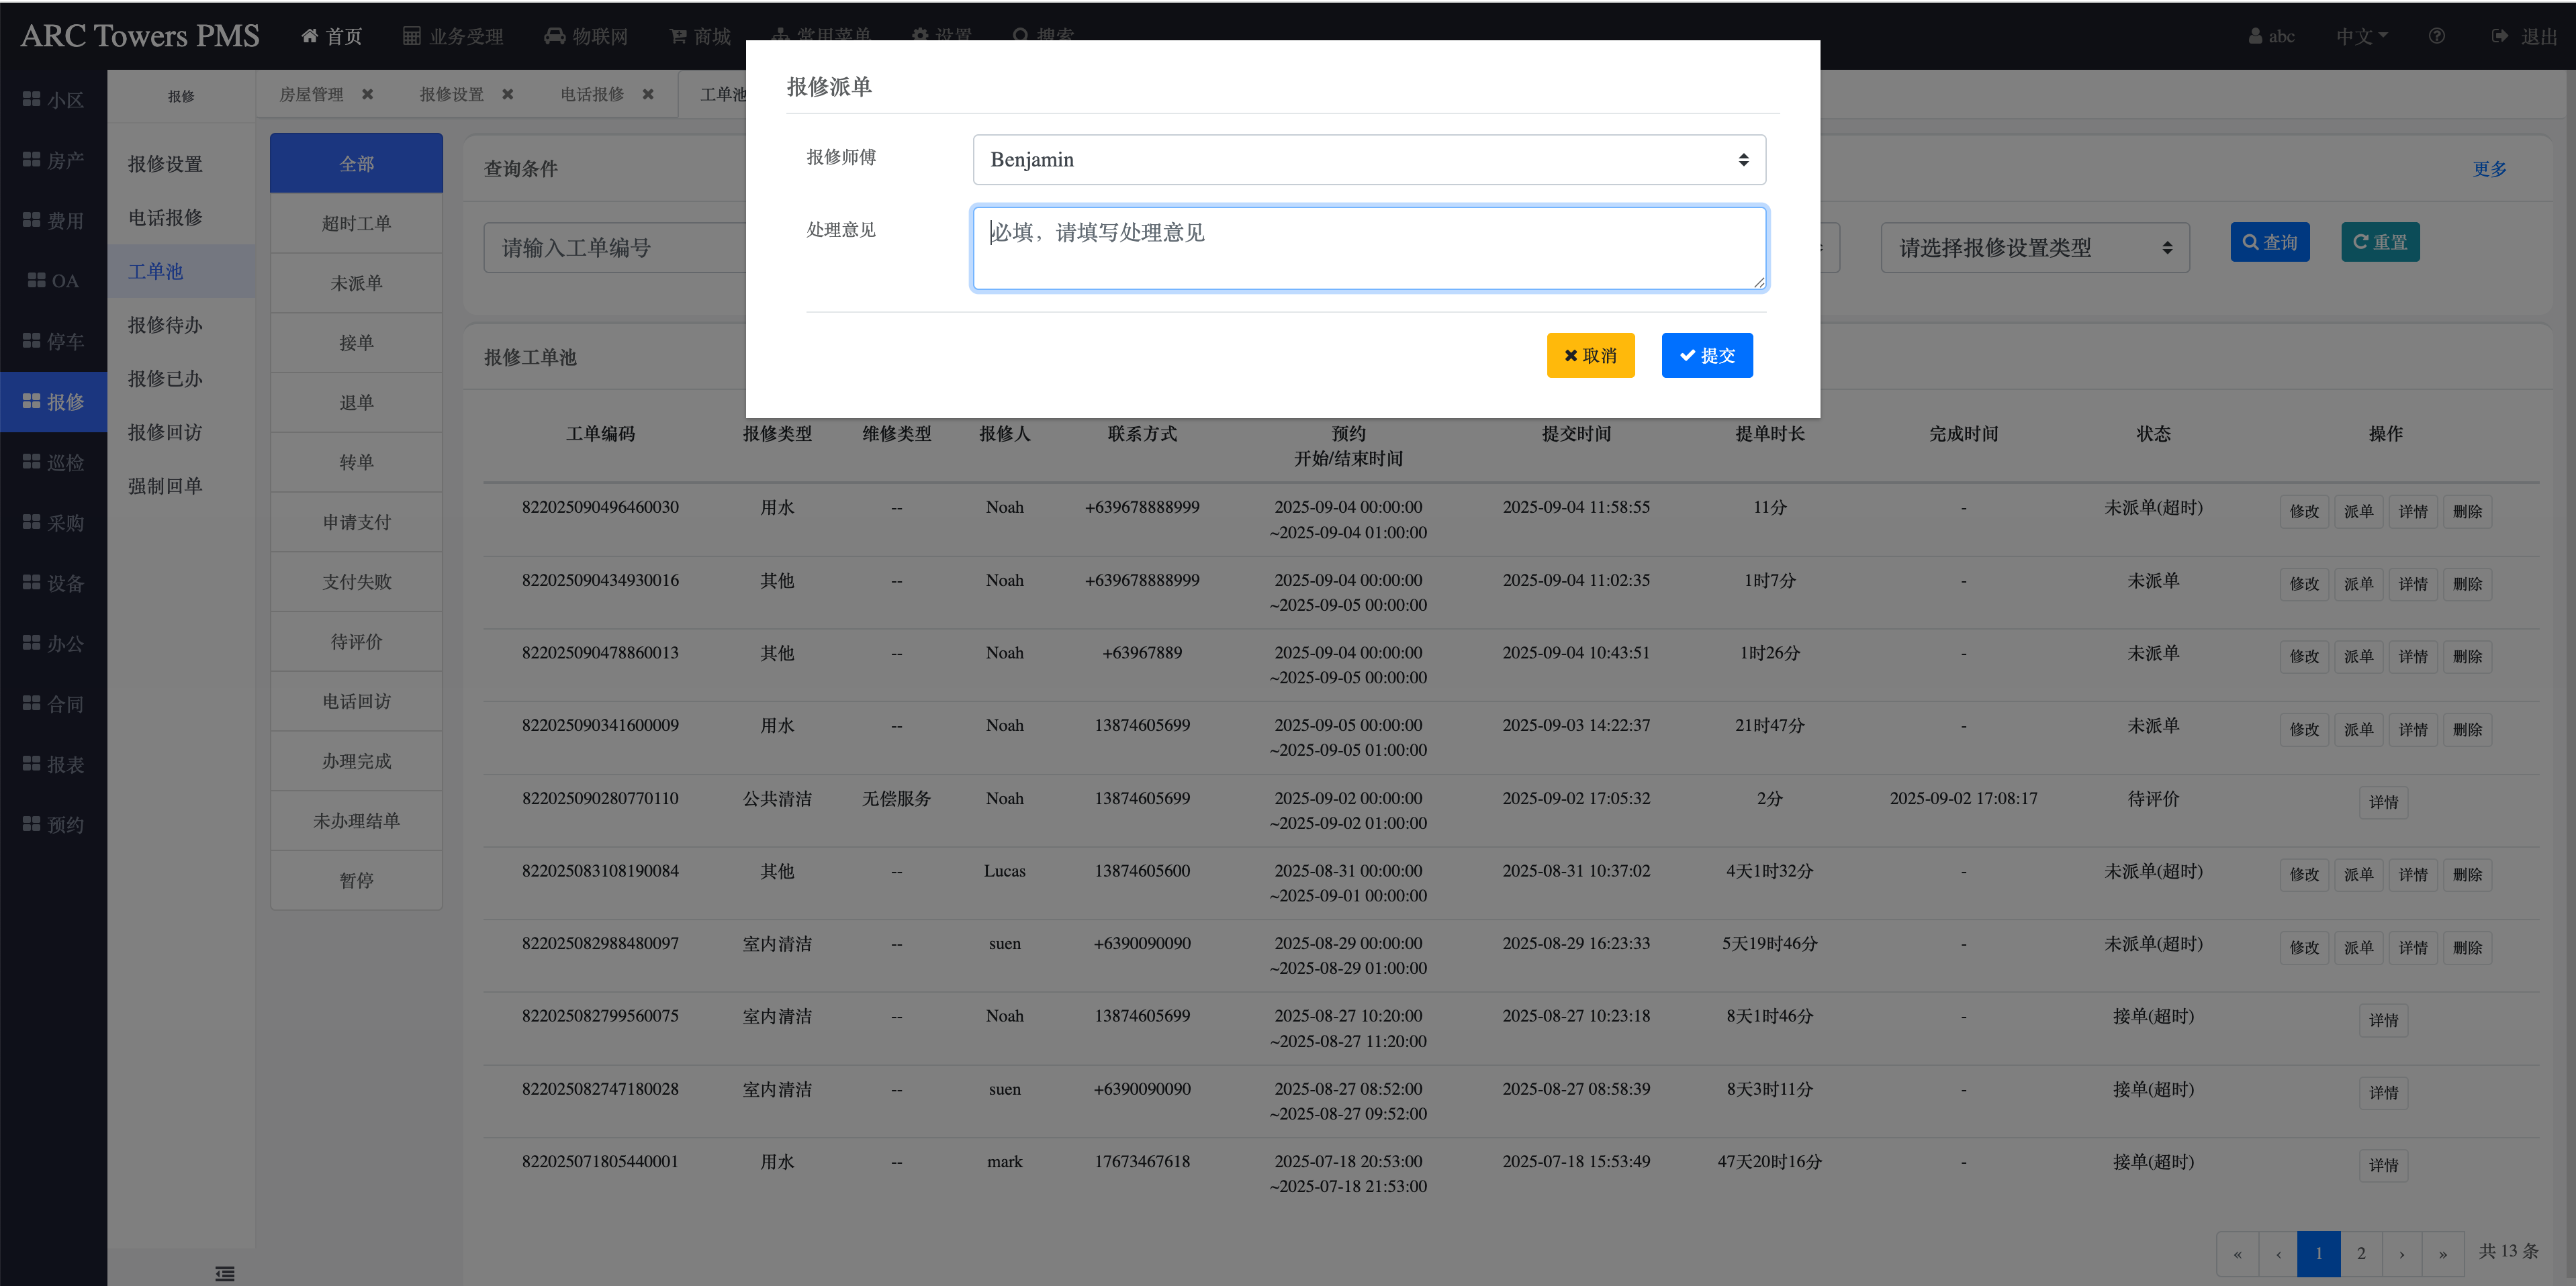Image resolution: width=2576 pixels, height=1286 pixels.
Task: Click the user abc icon
Action: pos(2256,36)
